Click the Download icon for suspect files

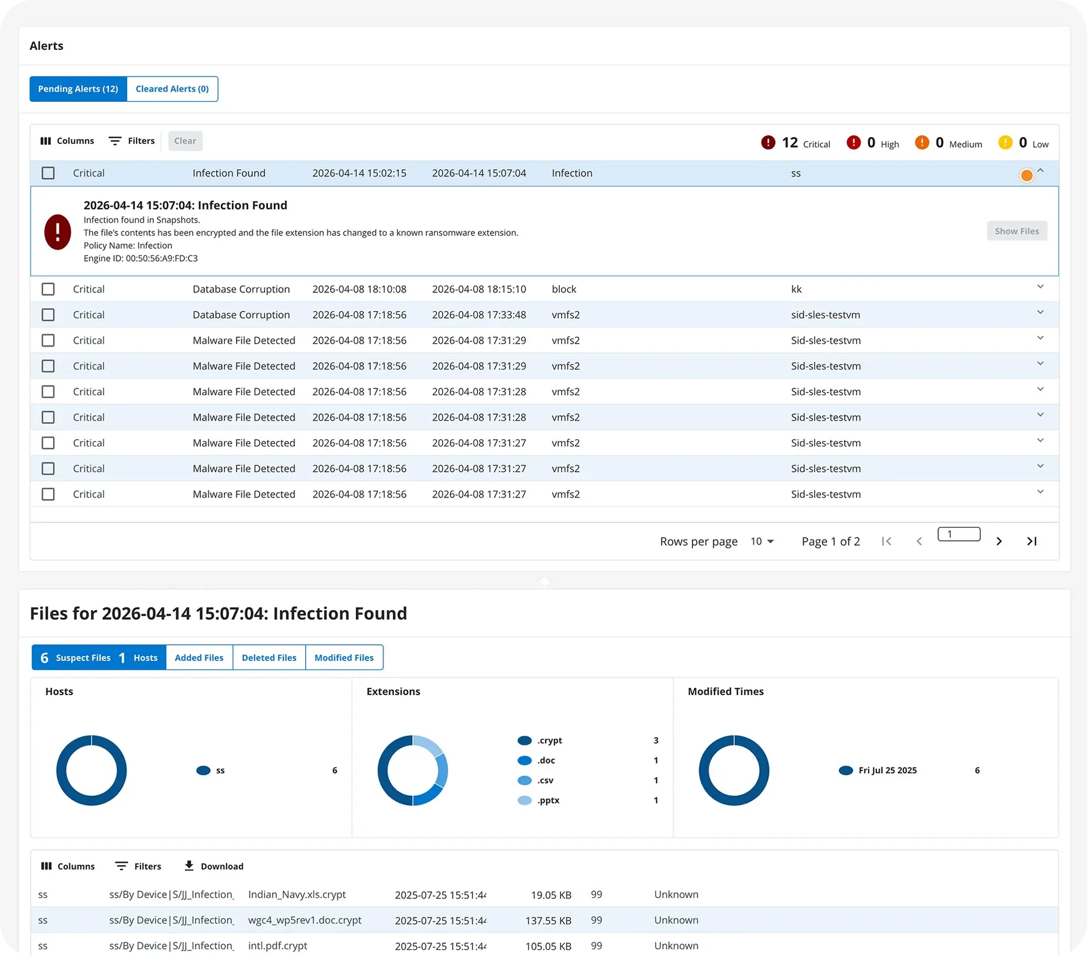tap(189, 865)
